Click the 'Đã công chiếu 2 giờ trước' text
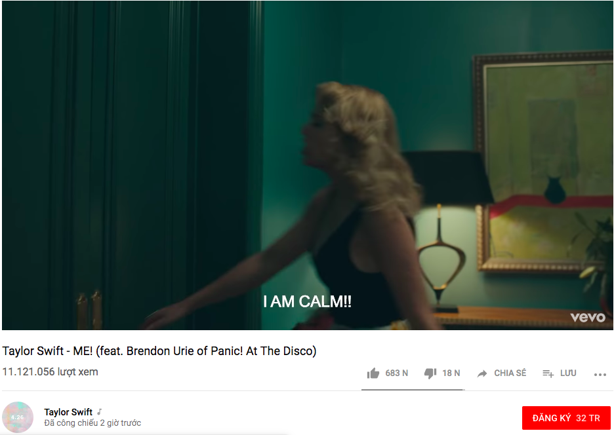The height and width of the screenshot is (435, 614). click(92, 423)
